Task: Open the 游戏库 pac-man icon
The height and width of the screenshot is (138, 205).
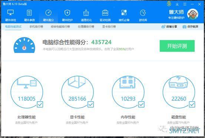Action: click(143, 13)
